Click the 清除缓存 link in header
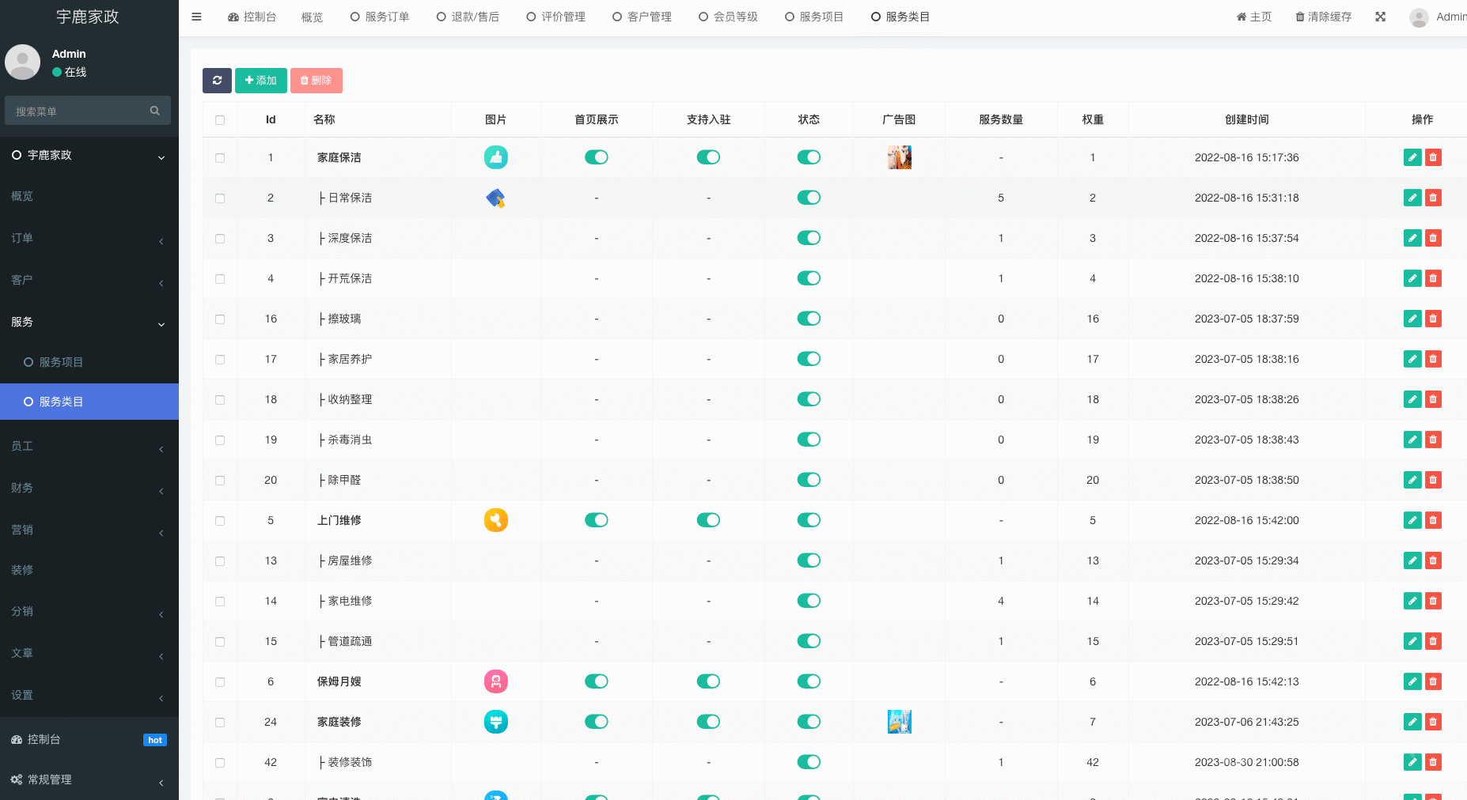This screenshot has width=1467, height=800. click(x=1323, y=17)
